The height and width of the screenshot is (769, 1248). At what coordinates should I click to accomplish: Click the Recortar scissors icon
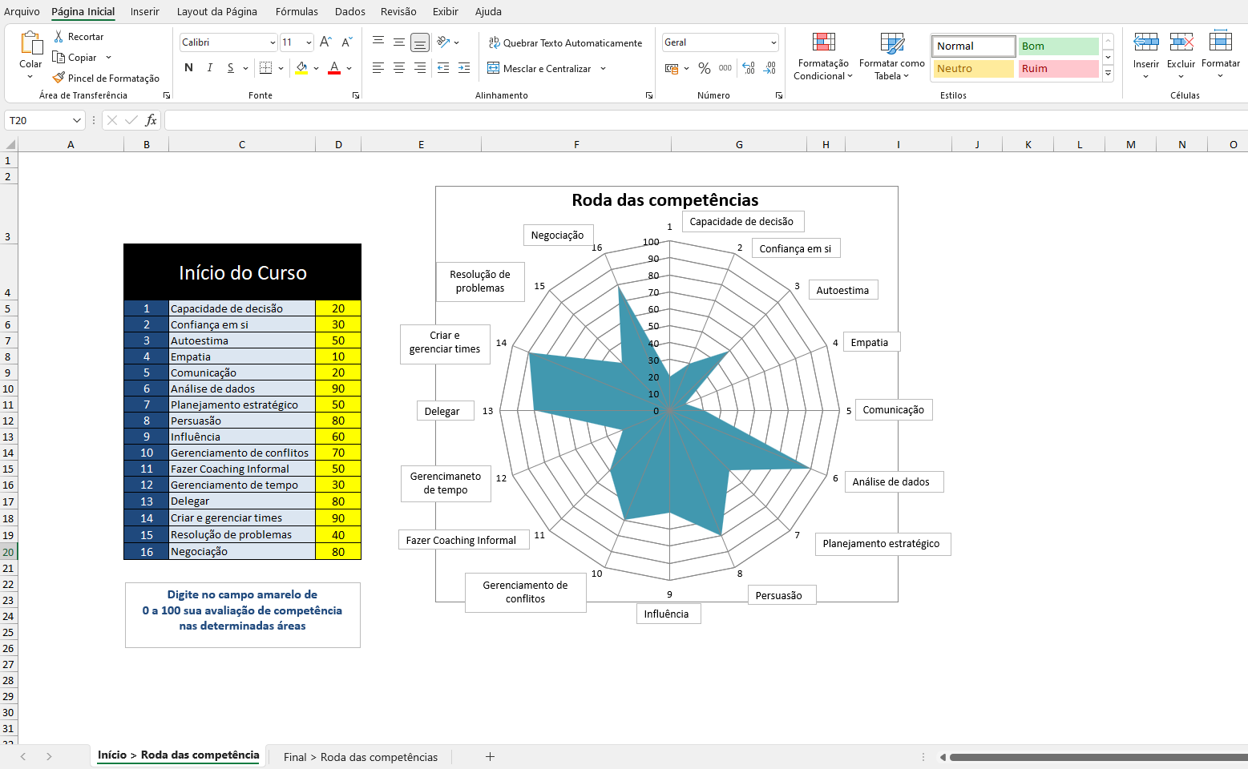pos(59,37)
